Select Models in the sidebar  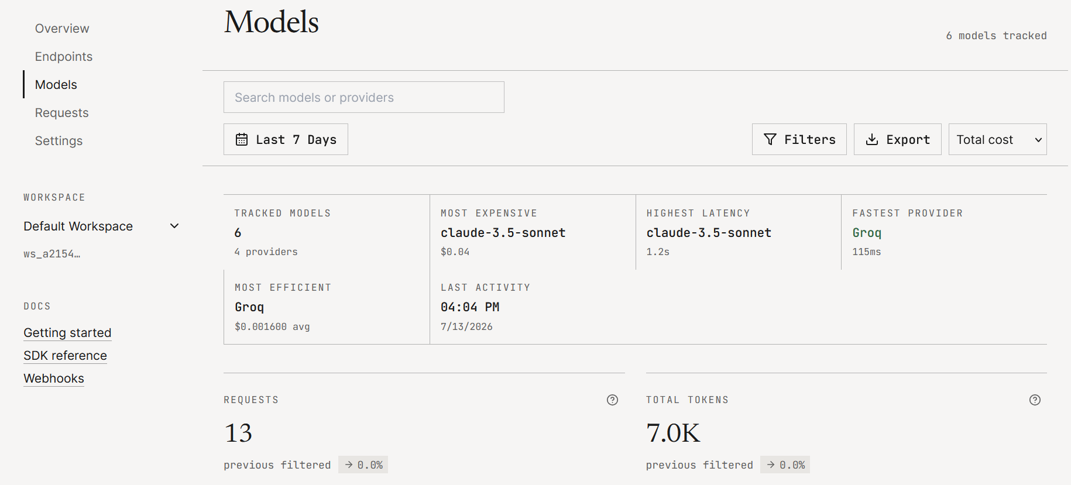point(56,84)
